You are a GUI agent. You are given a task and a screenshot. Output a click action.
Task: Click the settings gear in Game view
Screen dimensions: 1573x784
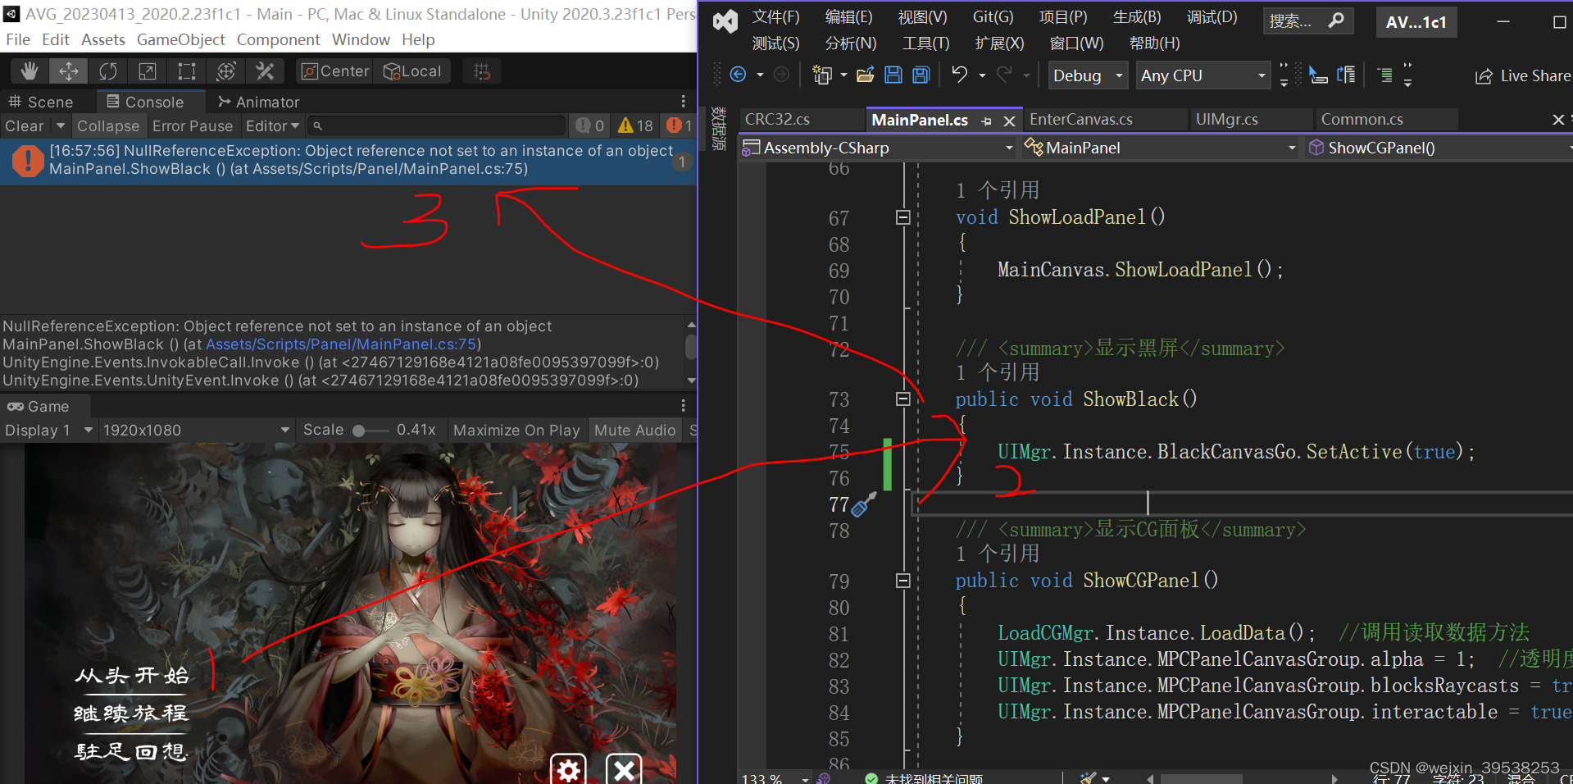coord(569,769)
